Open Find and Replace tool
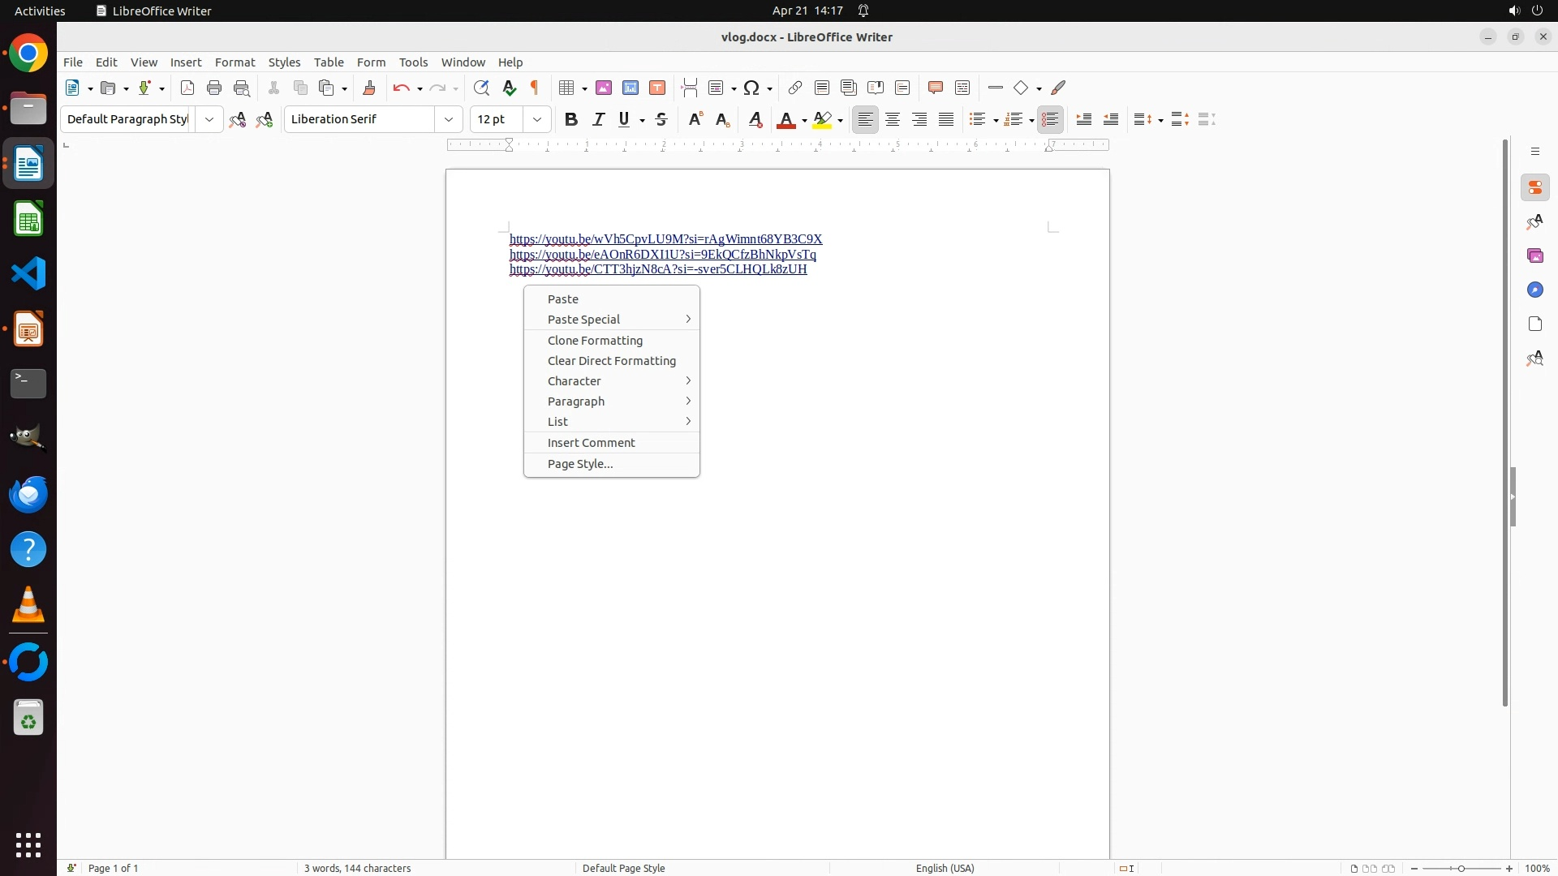The image size is (1558, 876). coord(481,88)
